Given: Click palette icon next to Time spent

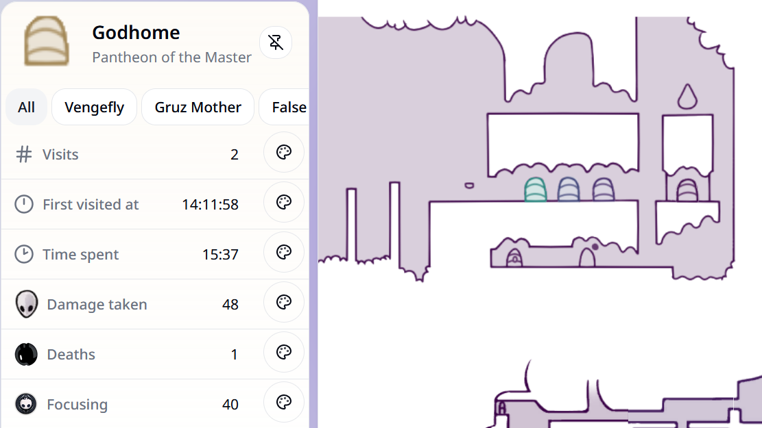Looking at the screenshot, I should 284,253.
